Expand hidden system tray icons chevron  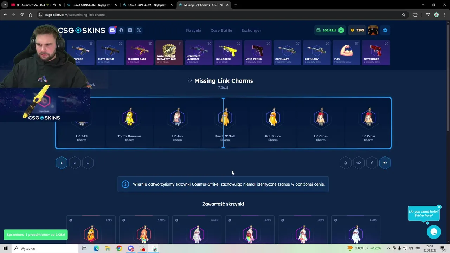pyautogui.click(x=388, y=248)
